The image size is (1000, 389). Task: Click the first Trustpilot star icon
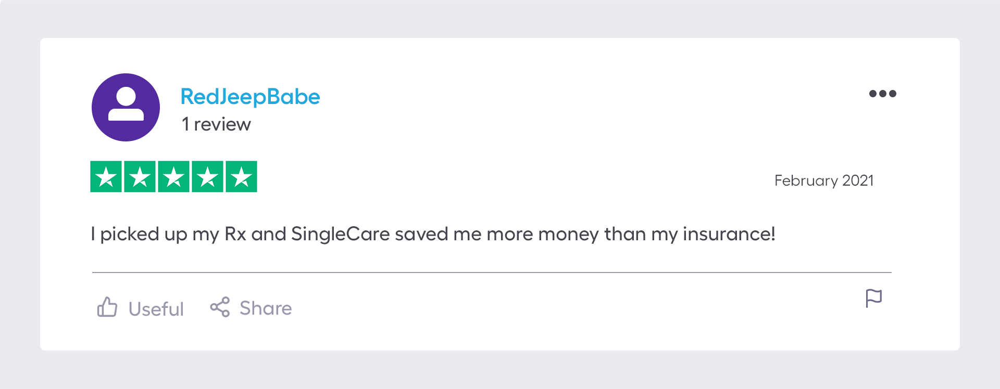105,176
